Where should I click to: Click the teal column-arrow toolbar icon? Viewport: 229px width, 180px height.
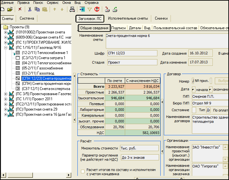82,9
